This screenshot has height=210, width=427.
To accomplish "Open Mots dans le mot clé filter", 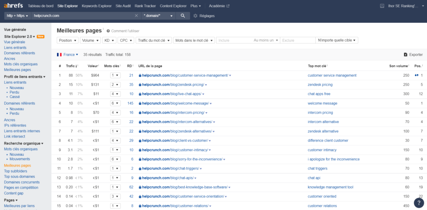I will (x=194, y=40).
